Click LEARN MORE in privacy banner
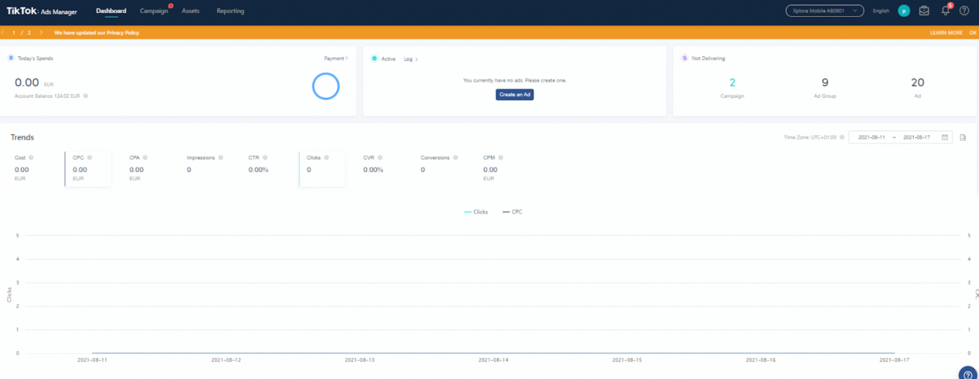The height and width of the screenshot is (379, 979). [x=946, y=33]
